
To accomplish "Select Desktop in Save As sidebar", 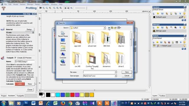I will tap(63, 41).
